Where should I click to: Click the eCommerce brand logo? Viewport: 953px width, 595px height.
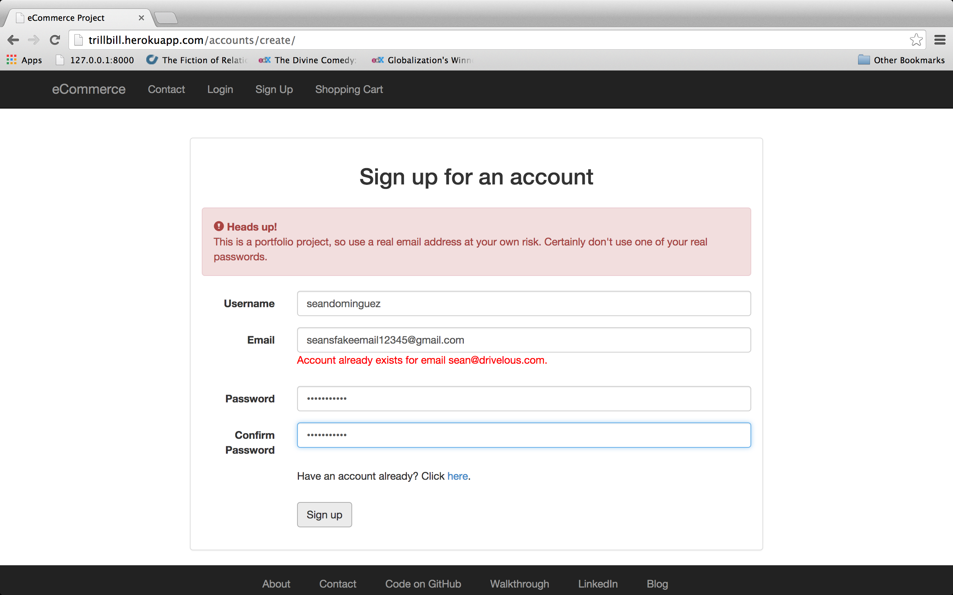tap(89, 89)
